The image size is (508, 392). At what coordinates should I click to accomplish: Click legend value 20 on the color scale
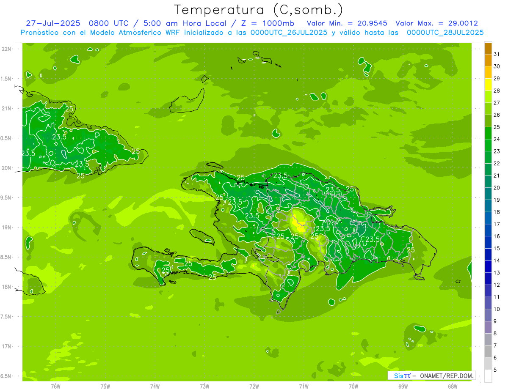[497, 188]
